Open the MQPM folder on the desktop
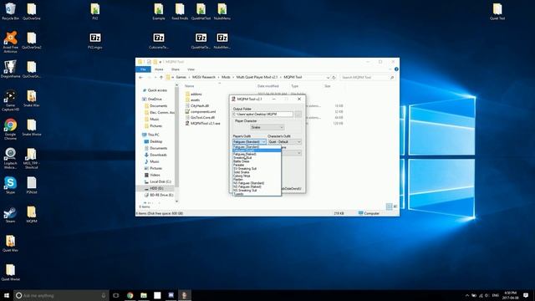This screenshot has height=301, width=535. pyautogui.click(x=32, y=214)
